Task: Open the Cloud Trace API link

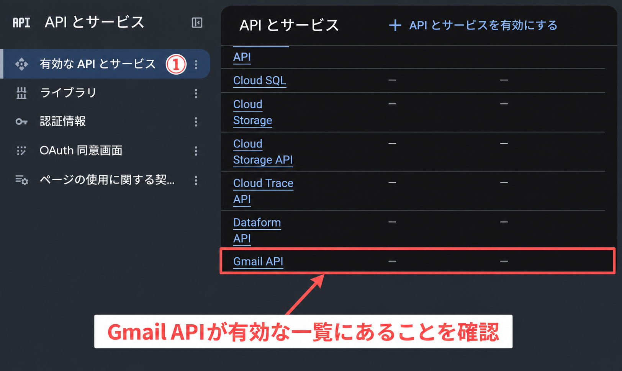Action: click(x=264, y=191)
